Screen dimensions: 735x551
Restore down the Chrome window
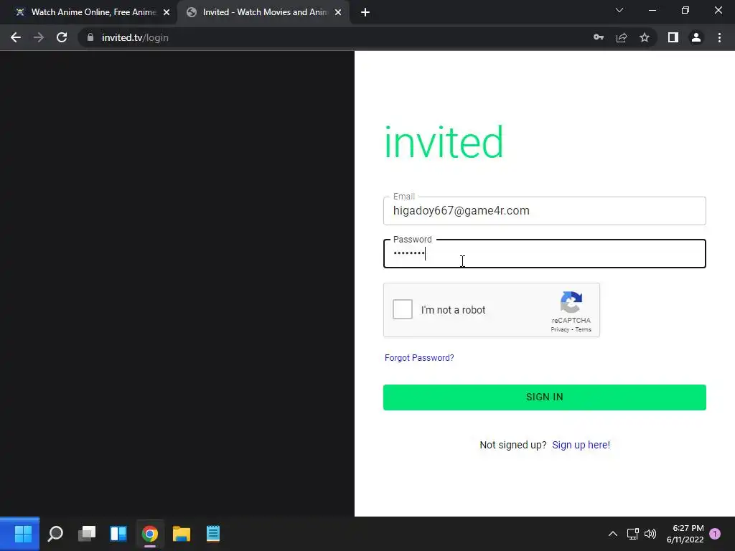pos(685,10)
